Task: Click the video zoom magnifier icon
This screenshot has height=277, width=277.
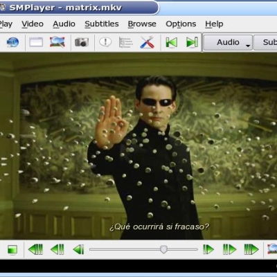Action: click(57, 42)
